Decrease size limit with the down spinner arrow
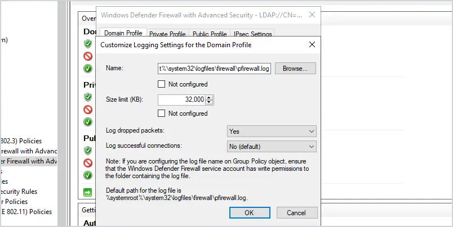This screenshot has width=453, height=227. pos(210,102)
